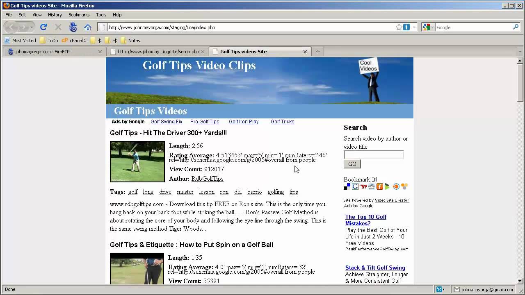The image size is (525, 295).
Task: Open the Hit The Driver video thumbnail
Action: [137, 161]
